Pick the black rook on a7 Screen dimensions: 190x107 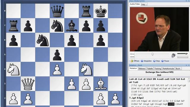click(x=13, y=26)
